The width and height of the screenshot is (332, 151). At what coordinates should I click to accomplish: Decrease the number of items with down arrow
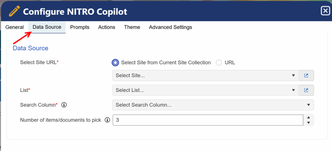point(309,123)
